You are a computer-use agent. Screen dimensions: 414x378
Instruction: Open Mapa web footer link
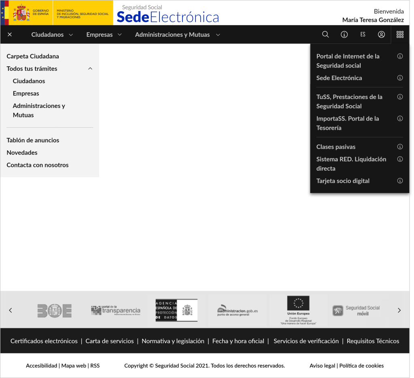tap(74, 365)
